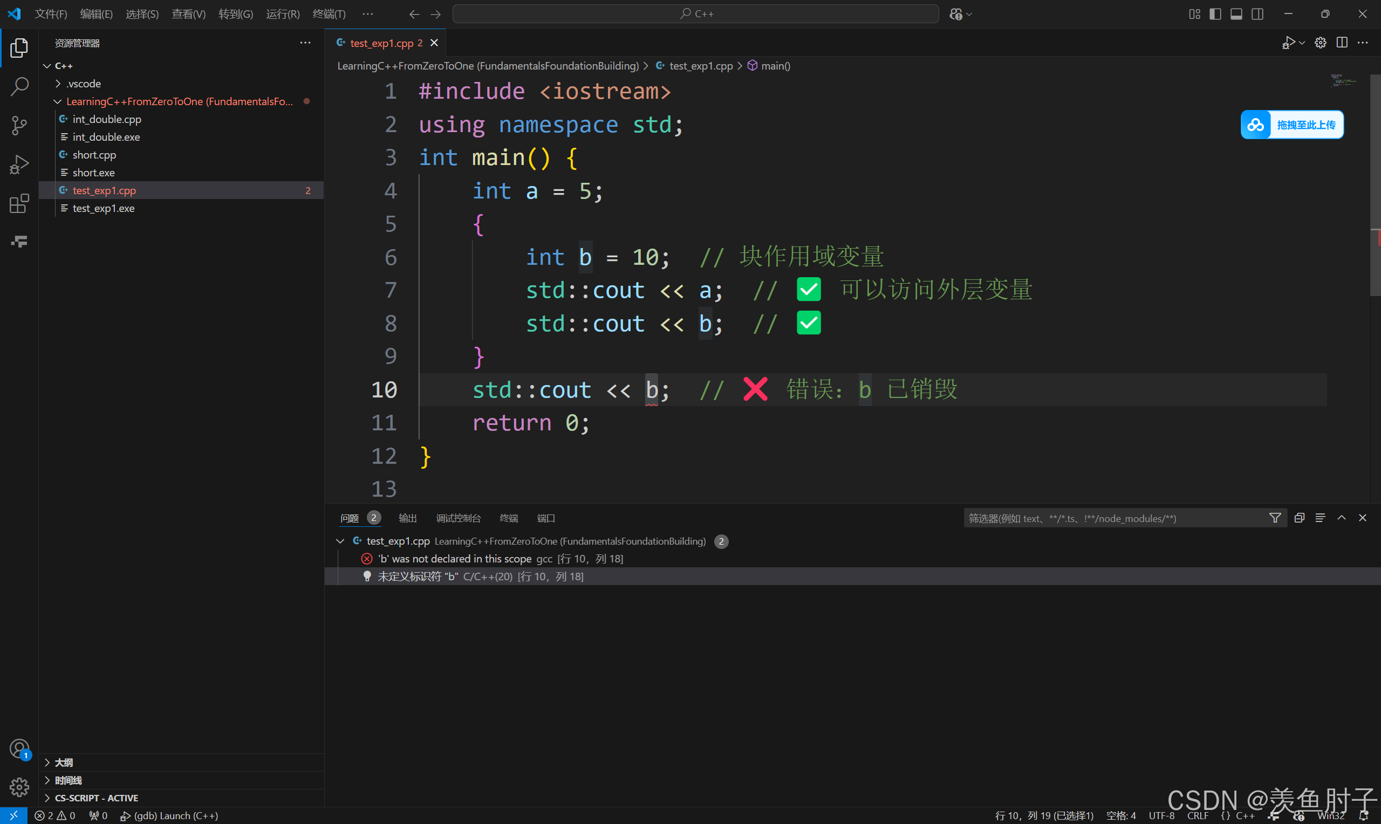Open the Search view in activity bar
Image resolution: width=1381 pixels, height=824 pixels.
click(19, 87)
